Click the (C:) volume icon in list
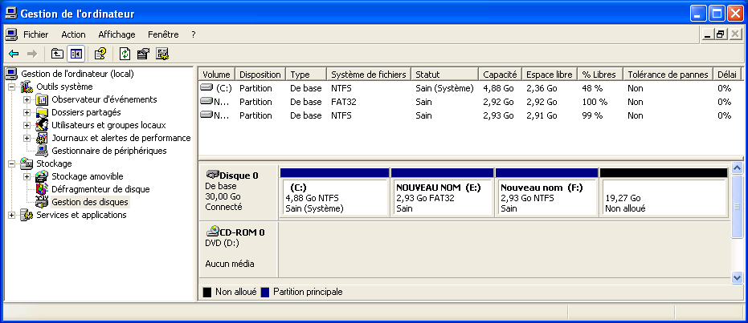 coord(206,87)
